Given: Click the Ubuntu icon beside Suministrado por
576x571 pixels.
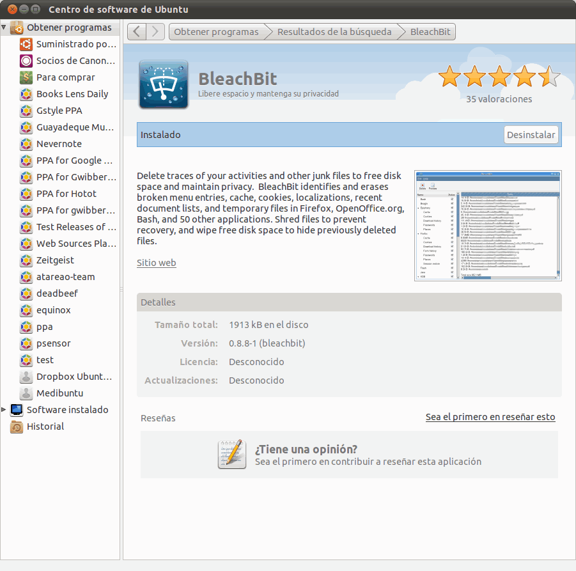Looking at the screenshot, I should (x=26, y=44).
